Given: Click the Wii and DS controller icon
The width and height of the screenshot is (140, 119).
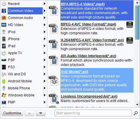Looking at the screenshot, I should coord(4,74).
